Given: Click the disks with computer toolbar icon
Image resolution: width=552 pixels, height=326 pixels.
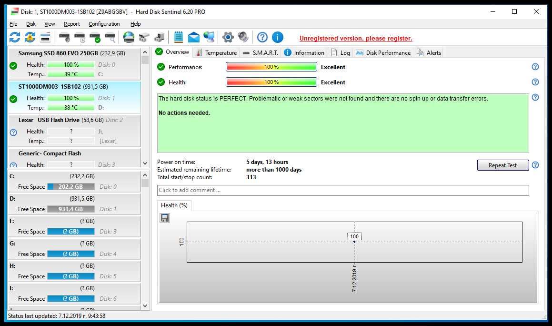Looking at the screenshot, I should coord(160,37).
